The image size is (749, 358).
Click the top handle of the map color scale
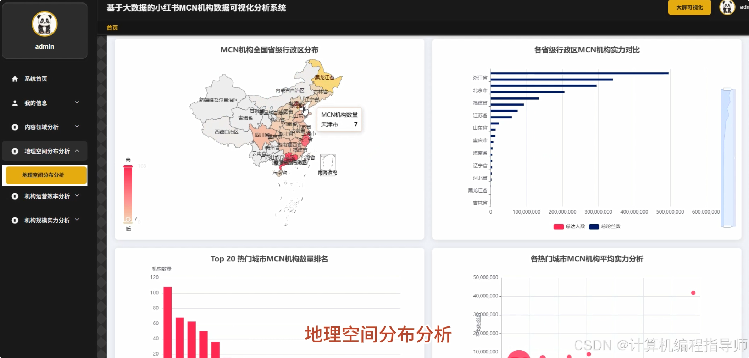click(128, 166)
